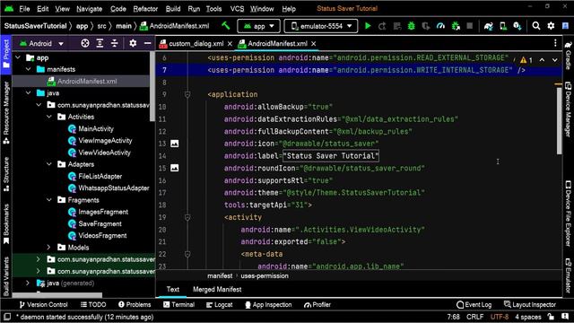Toggle Structure sidebar tool window
Viewport: 574px width, 323px height.
point(6,174)
